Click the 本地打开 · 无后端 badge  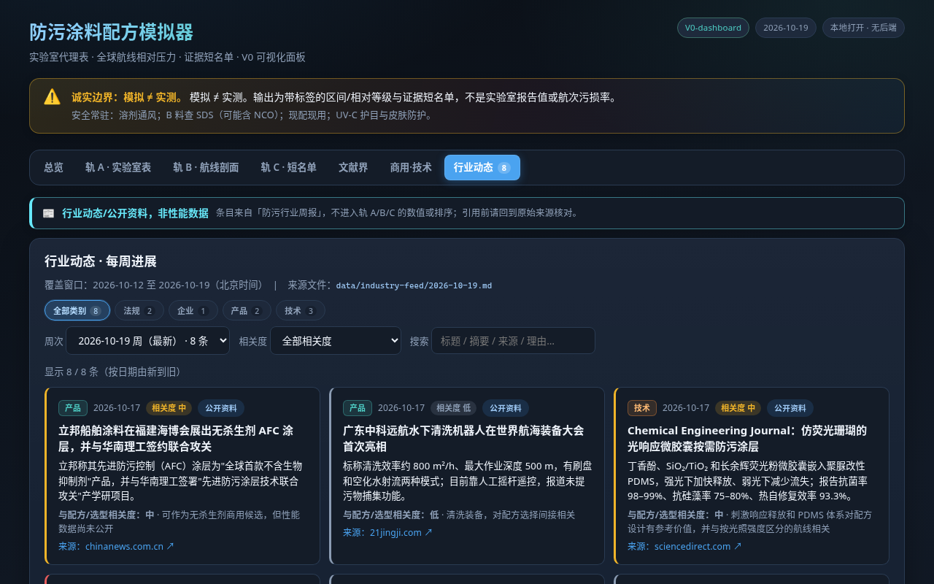[x=863, y=28]
